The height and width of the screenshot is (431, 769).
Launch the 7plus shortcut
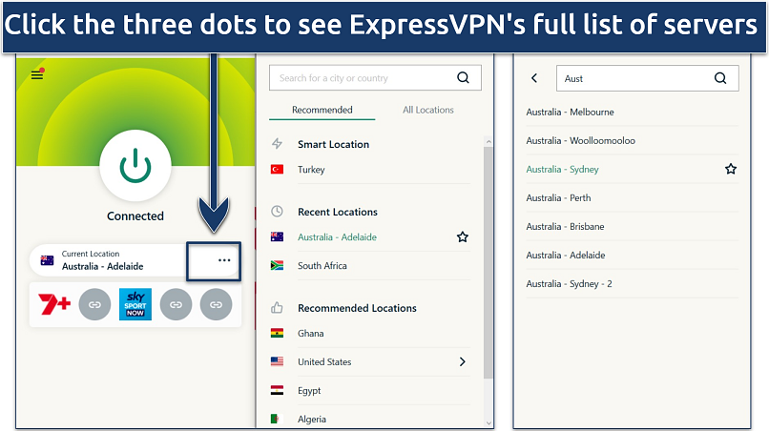(x=54, y=304)
